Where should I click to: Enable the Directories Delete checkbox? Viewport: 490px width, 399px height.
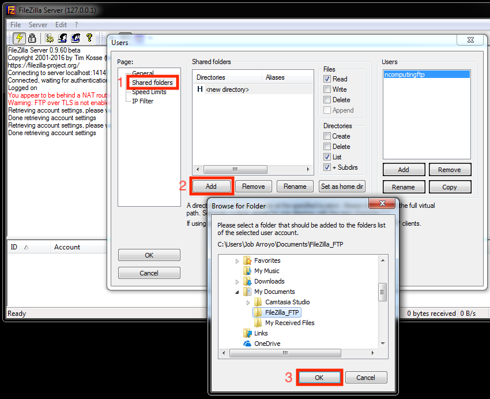[x=327, y=147]
